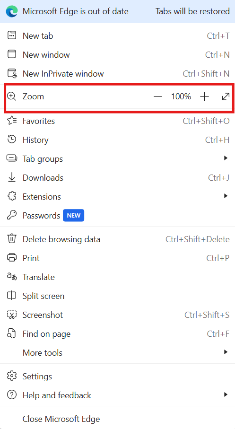Enter full screen with the expand arrow
Image resolution: width=235 pixels, height=429 pixels.
226,96
